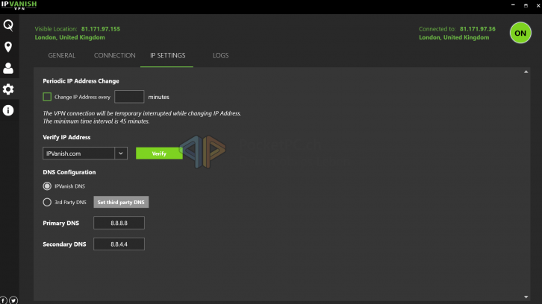Screen dimensions: 542x304
Task: Toggle the green ON connection button
Action: (520, 33)
